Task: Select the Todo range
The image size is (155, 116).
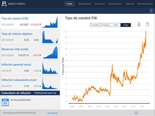Action: (126, 25)
